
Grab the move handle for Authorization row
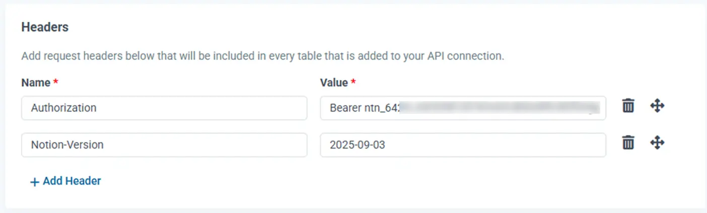point(657,106)
